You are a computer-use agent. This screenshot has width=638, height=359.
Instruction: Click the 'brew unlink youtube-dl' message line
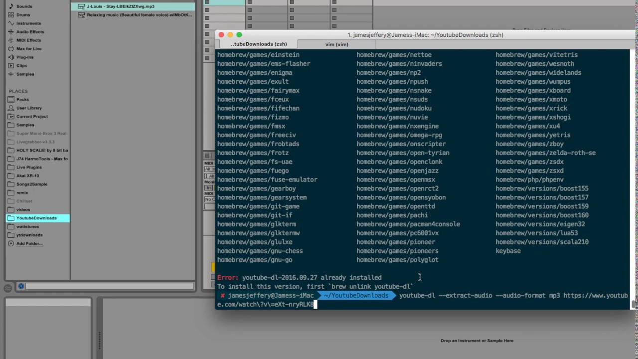pyautogui.click(x=315, y=287)
